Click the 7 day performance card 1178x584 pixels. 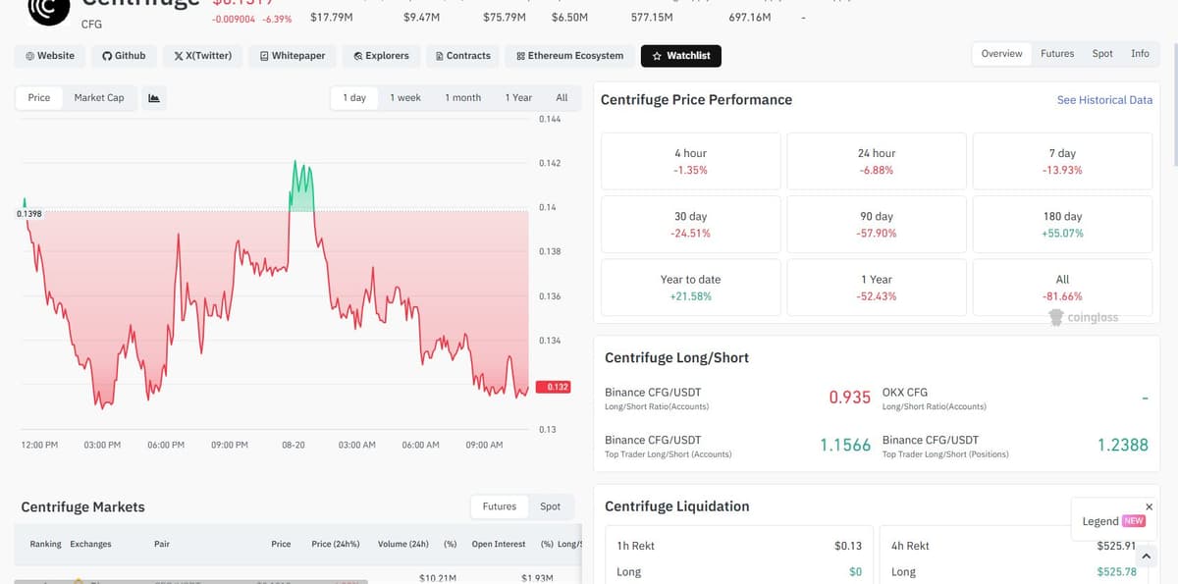tap(1062, 161)
